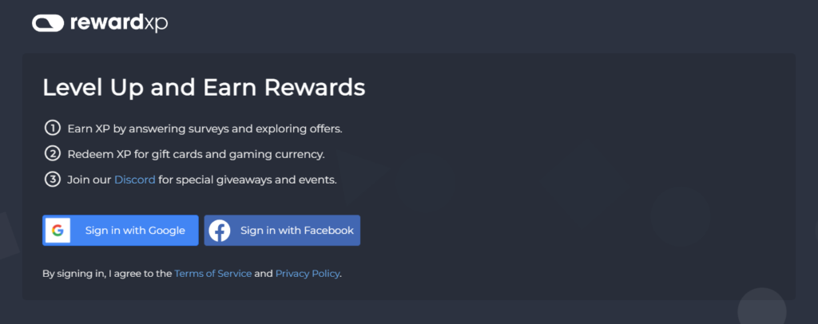Click the Google G logo icon

click(x=58, y=231)
